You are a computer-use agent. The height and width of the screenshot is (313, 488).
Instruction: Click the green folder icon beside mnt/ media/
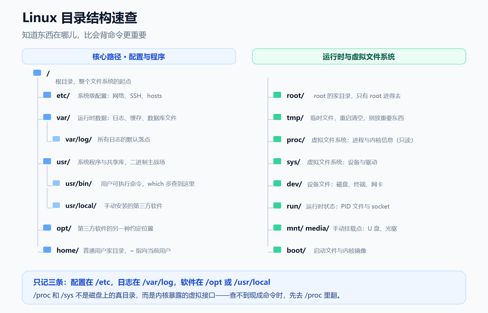click(x=277, y=228)
